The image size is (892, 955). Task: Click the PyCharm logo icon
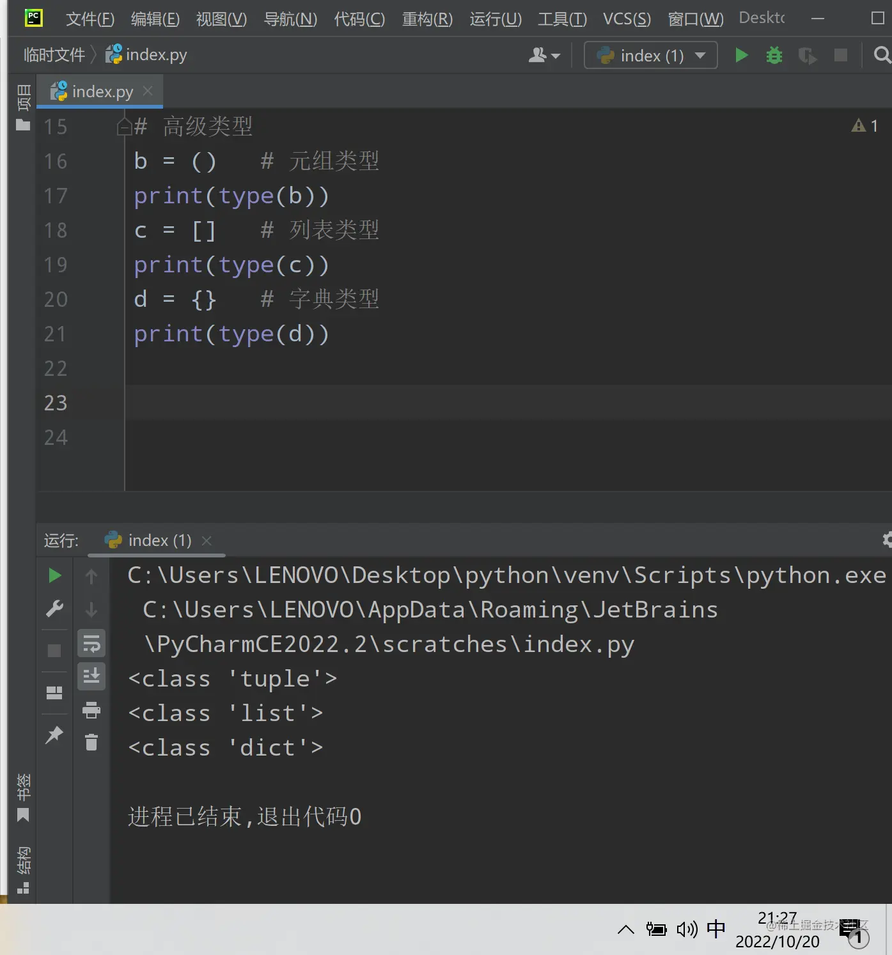pos(33,18)
